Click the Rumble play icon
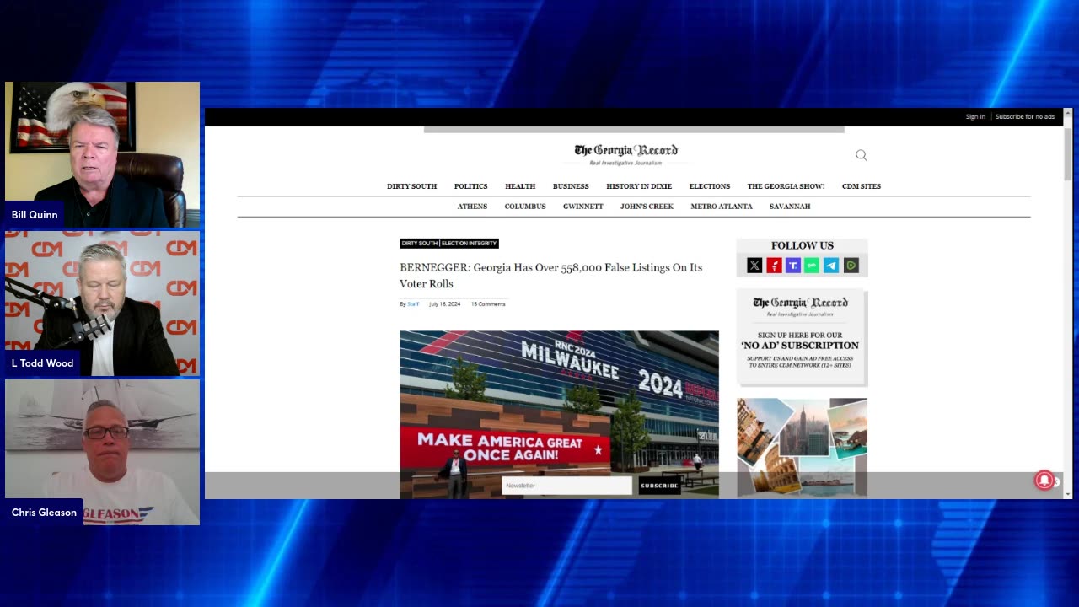 point(851,266)
